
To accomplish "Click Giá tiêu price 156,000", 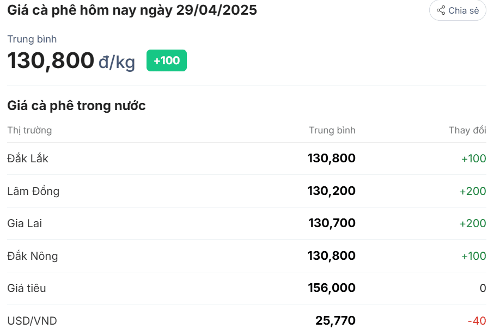I will [x=332, y=288].
